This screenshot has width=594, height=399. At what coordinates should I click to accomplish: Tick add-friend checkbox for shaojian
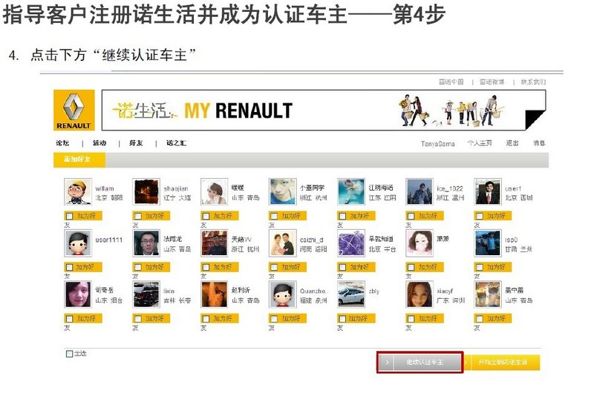pyautogui.click(x=138, y=216)
